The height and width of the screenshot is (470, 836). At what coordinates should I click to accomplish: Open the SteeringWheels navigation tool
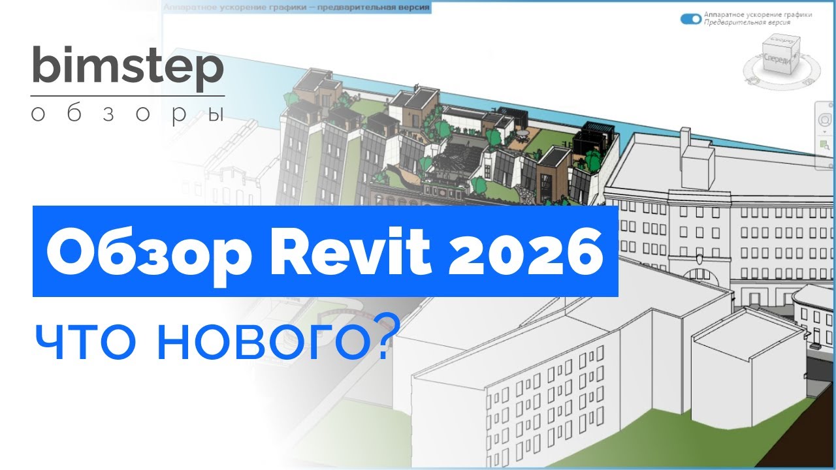825,119
